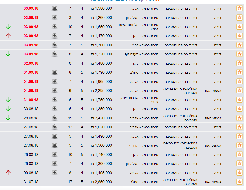Click red price-rise arrow on 1,470,000 ₪ row

(8, 36)
